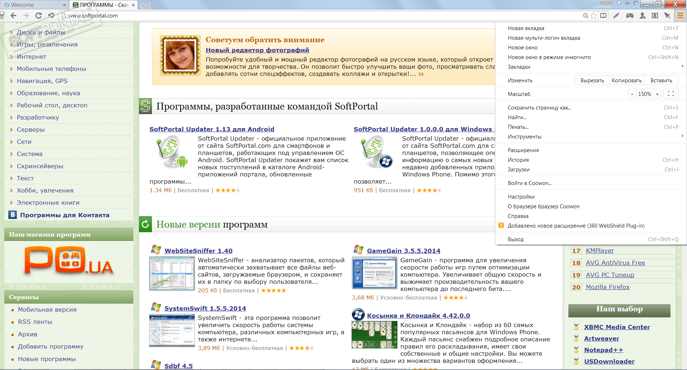
Task: Open the GameGain 3.5.5.2014 link
Action: [404, 251]
